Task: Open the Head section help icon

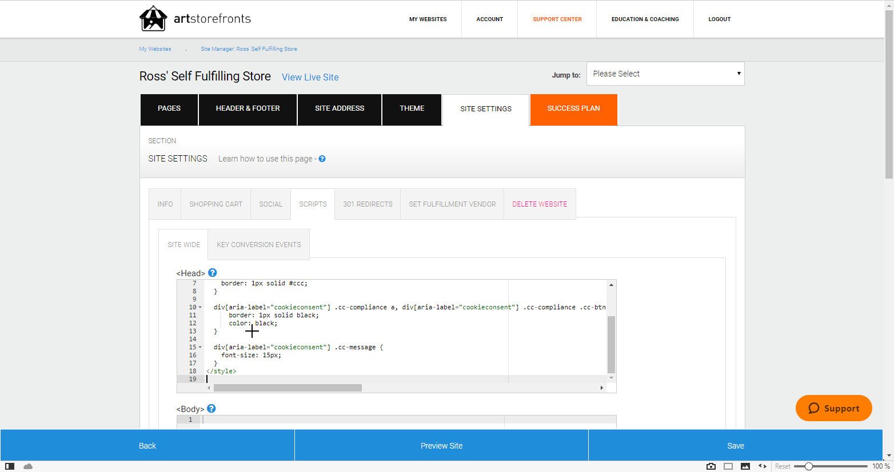Action: 213,273
